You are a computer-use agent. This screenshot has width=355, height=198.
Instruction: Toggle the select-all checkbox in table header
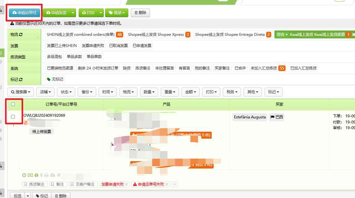13,104
